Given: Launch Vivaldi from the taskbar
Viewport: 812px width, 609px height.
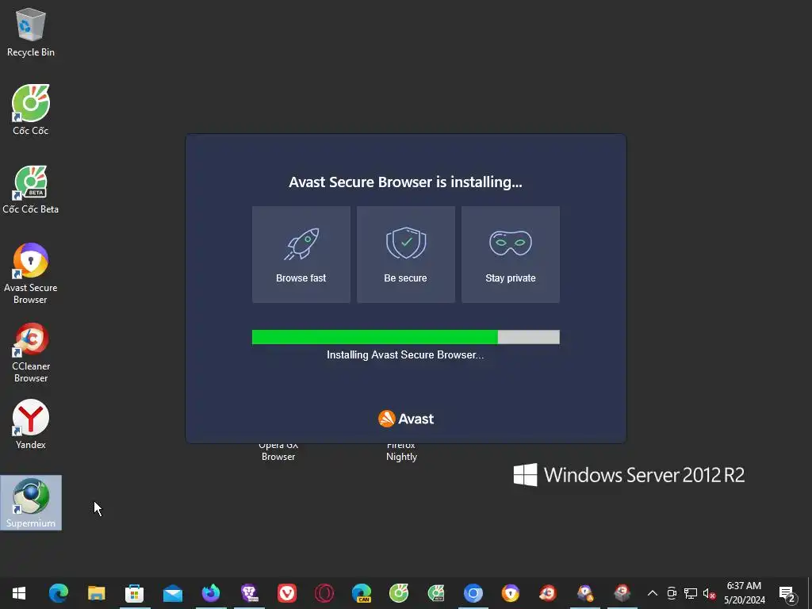Looking at the screenshot, I should click(287, 593).
